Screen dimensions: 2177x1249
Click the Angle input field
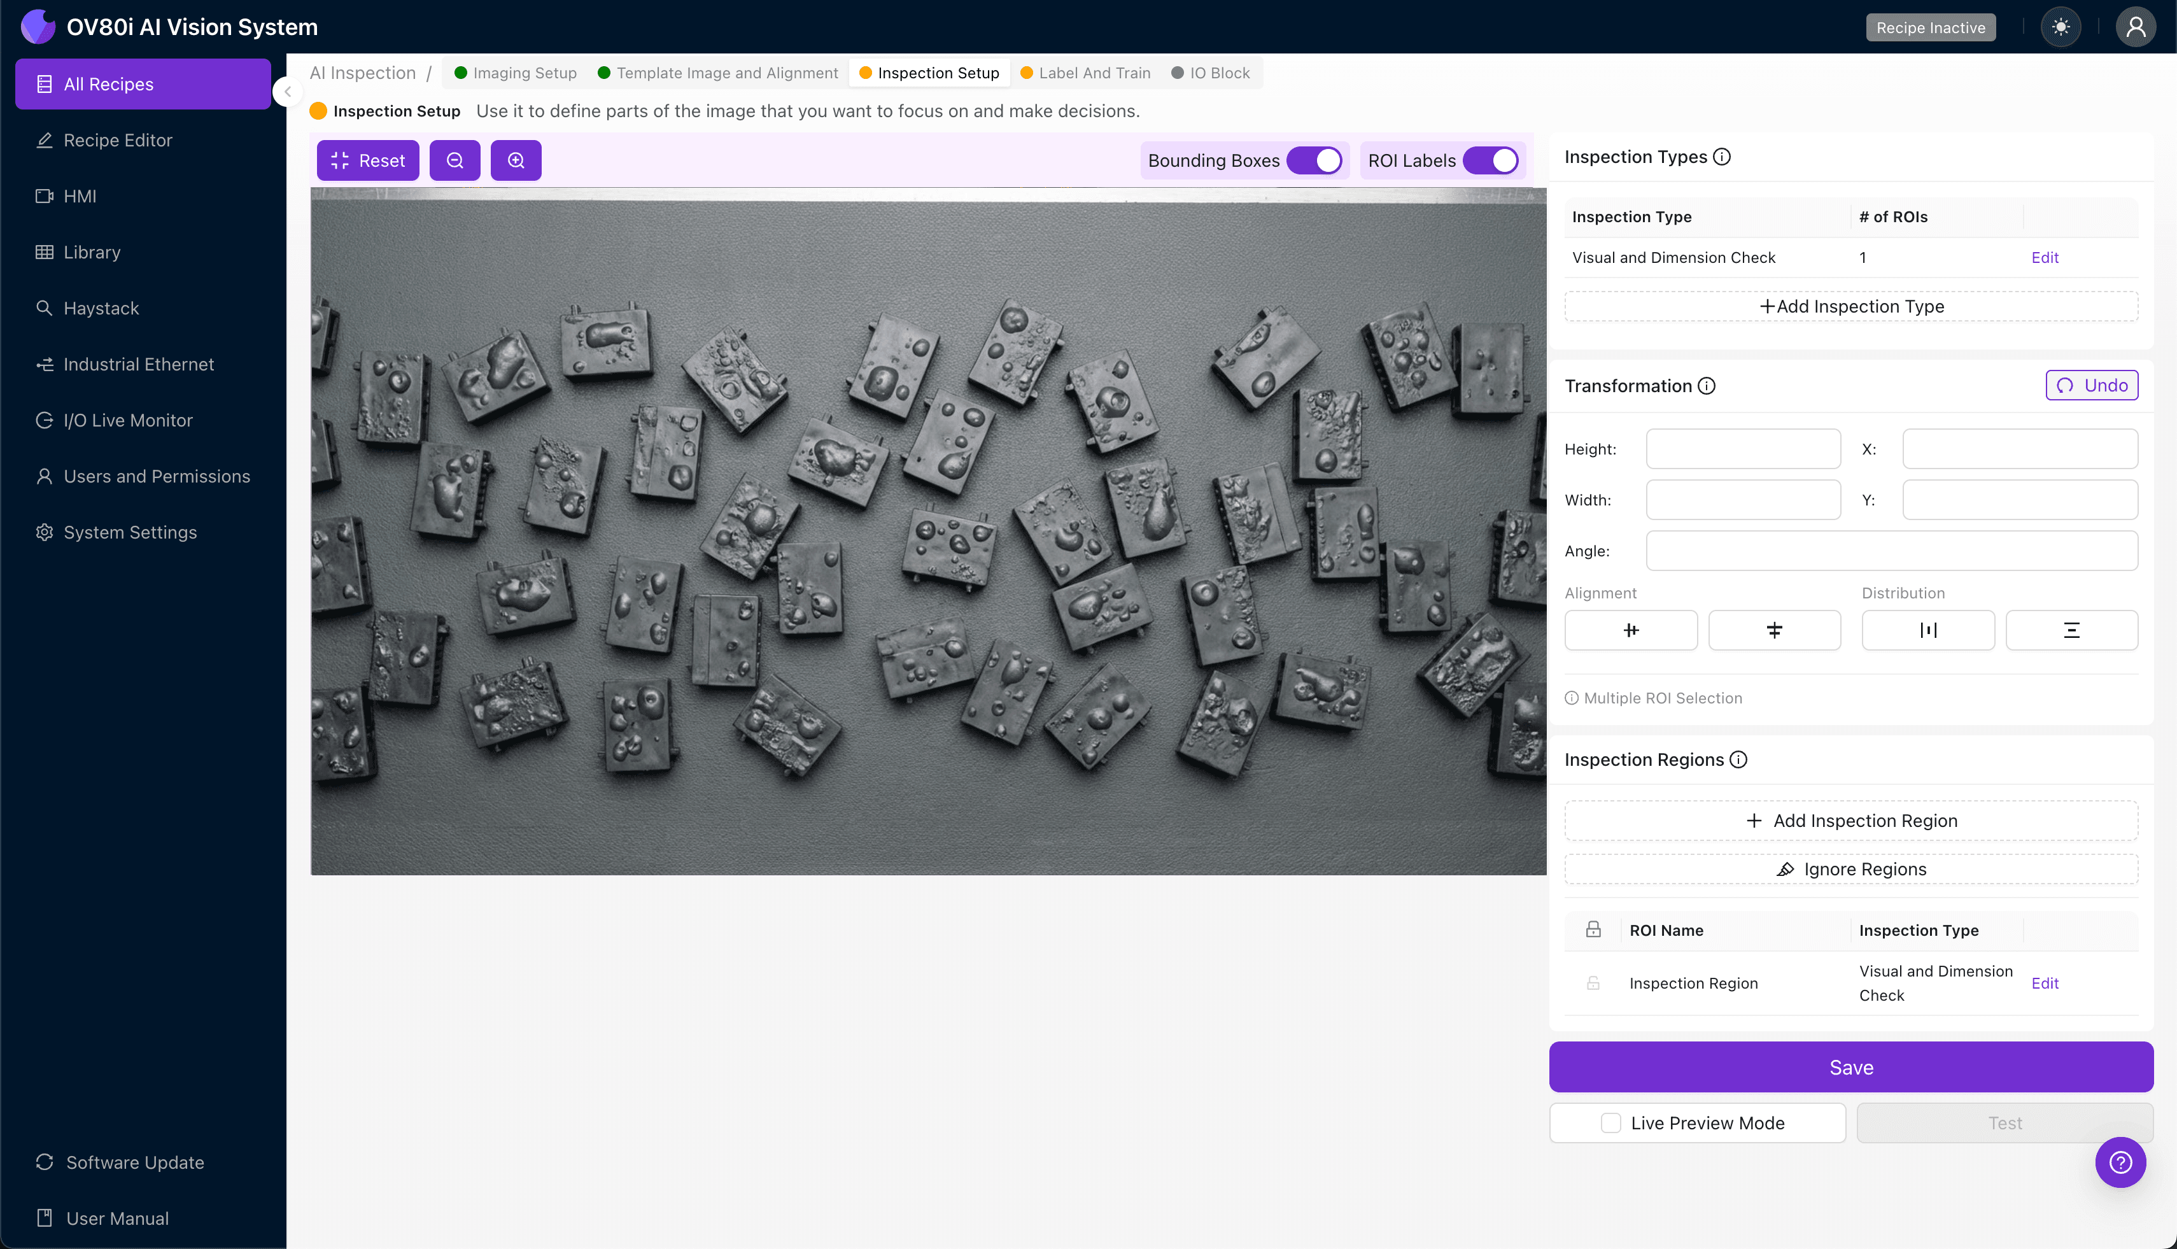tap(1891, 551)
